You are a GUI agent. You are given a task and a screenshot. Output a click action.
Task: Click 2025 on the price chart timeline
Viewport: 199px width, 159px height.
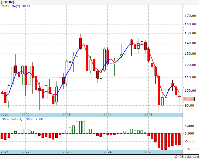tap(148, 115)
